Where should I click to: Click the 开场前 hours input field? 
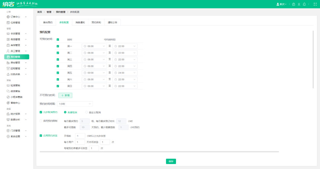80,136
